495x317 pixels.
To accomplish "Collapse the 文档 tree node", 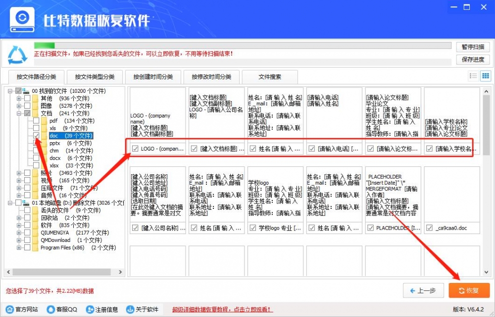I will pos(19,114).
